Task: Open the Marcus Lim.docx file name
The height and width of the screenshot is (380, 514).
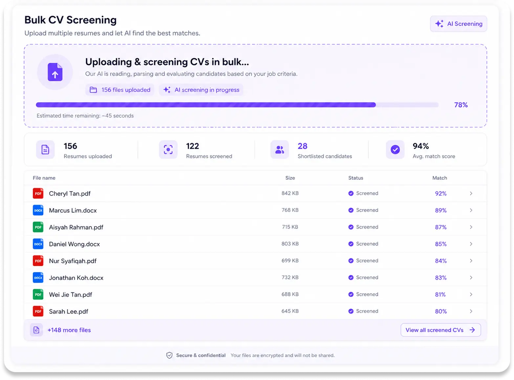Action: 73,210
